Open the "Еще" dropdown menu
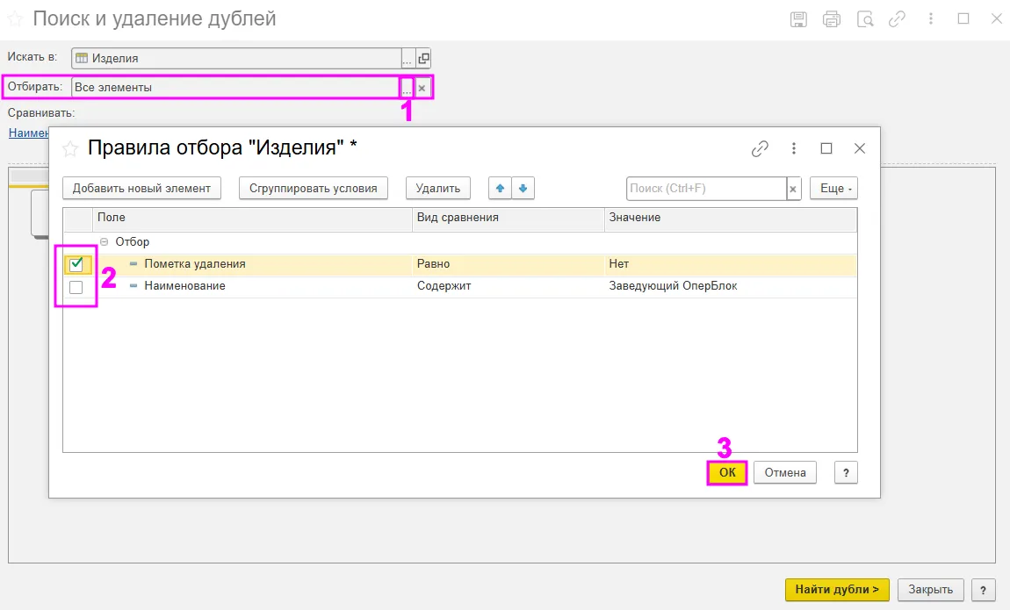 click(x=834, y=189)
